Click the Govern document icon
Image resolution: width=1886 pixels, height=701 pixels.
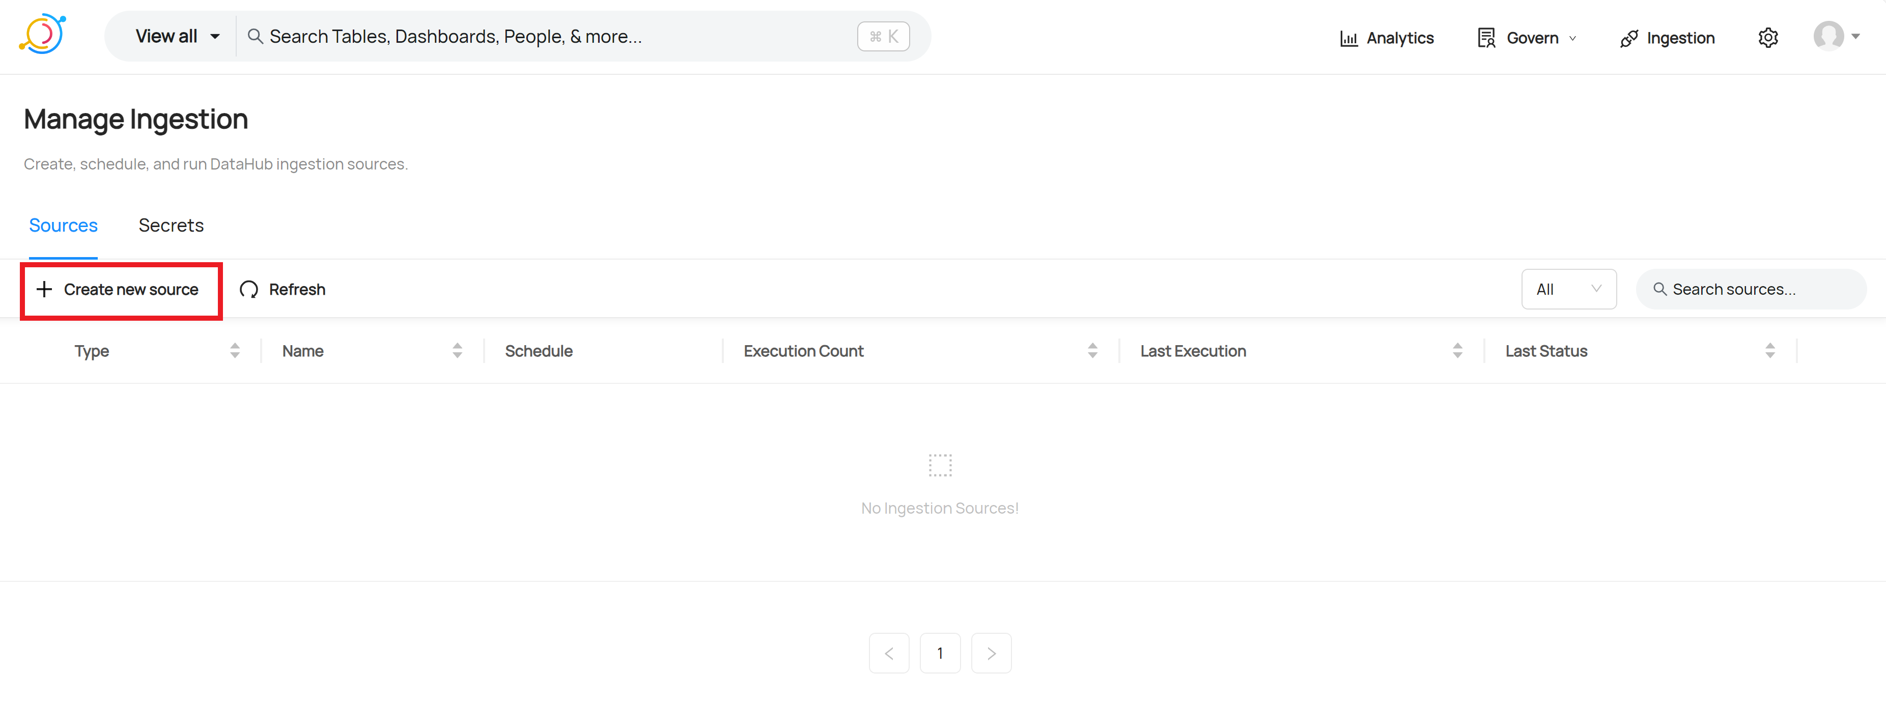pos(1486,38)
